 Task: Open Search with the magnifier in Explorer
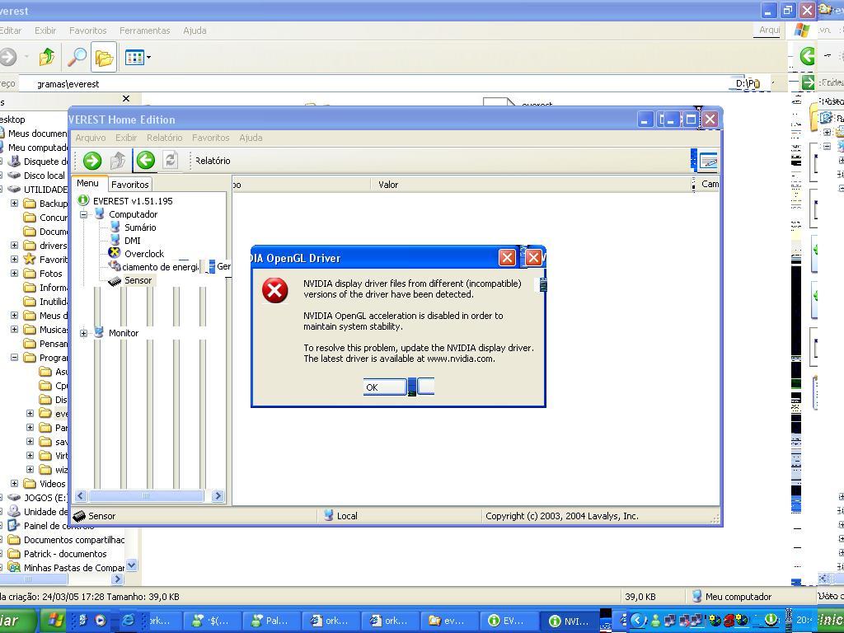(77, 57)
